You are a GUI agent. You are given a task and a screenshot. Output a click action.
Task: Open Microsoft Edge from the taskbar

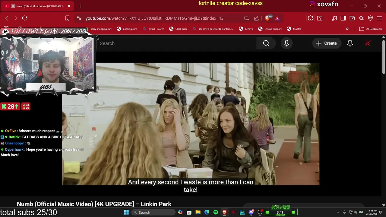point(207,212)
